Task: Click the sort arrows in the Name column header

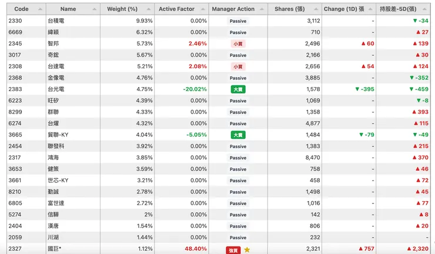Action: click(94, 9)
